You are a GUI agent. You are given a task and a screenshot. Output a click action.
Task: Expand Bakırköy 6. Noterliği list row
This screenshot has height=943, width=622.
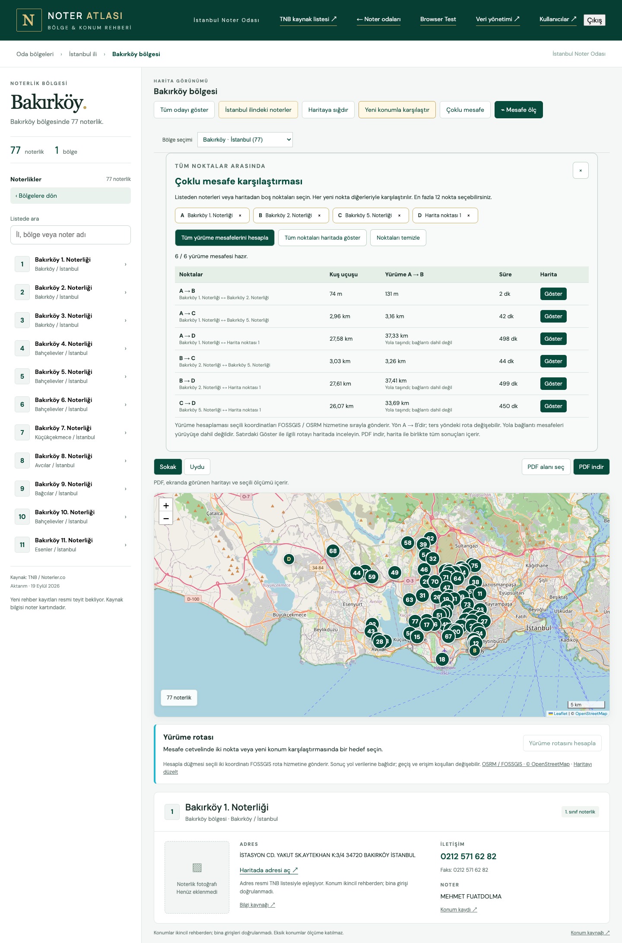point(70,404)
